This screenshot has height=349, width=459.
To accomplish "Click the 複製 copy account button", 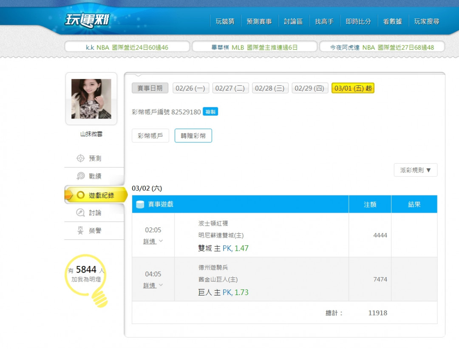I will pos(210,111).
